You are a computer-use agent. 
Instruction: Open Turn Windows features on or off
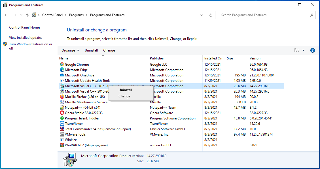tap(31, 46)
